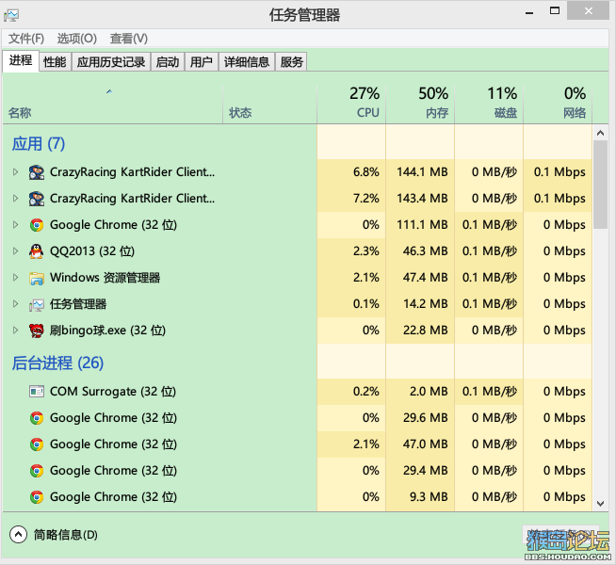Screen dimensions: 616x565
Task: Click the Chrome icon in the 47.0 MB row
Action: pyautogui.click(x=37, y=444)
